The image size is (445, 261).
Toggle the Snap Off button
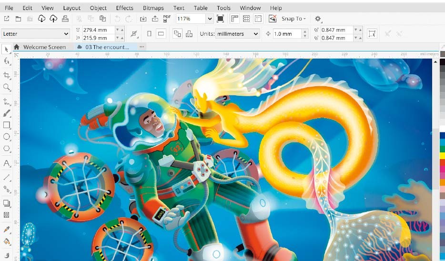pos(273,19)
